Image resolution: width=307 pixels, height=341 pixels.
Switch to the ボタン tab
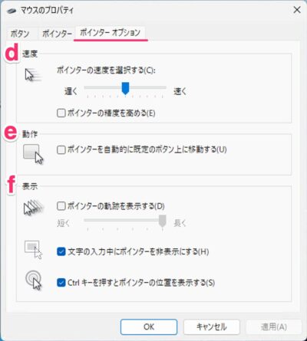point(20,34)
